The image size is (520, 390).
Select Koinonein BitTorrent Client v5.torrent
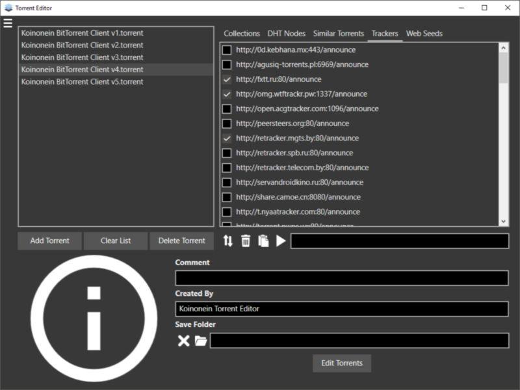(116, 82)
